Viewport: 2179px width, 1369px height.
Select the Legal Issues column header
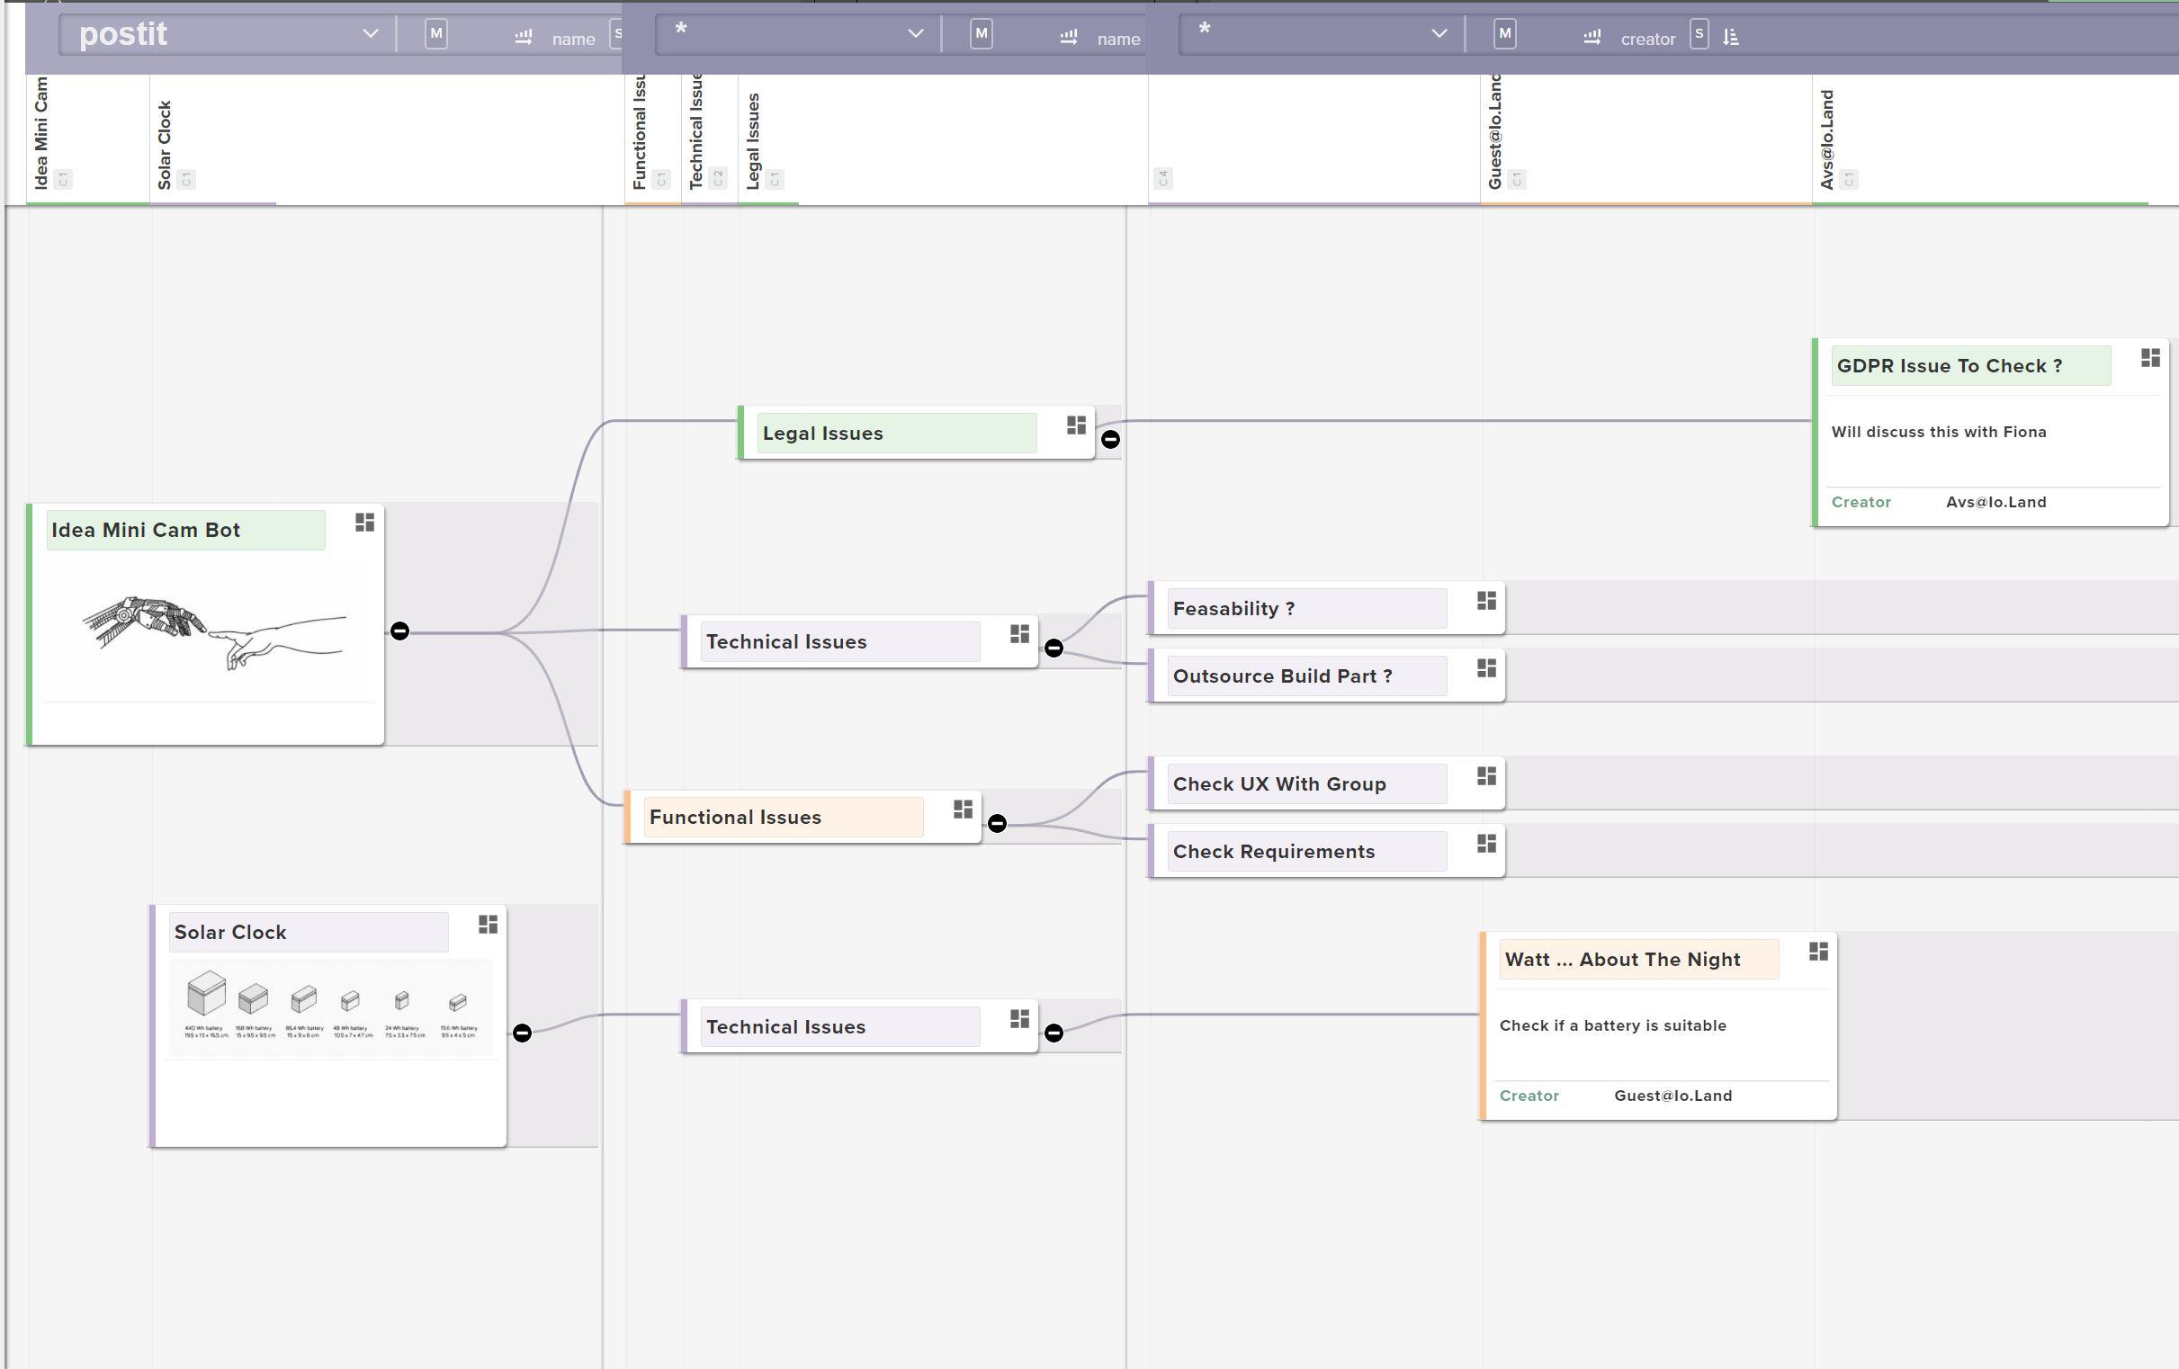pos(753,140)
